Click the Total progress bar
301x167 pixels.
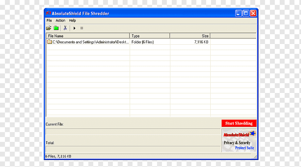[x=133, y=149]
